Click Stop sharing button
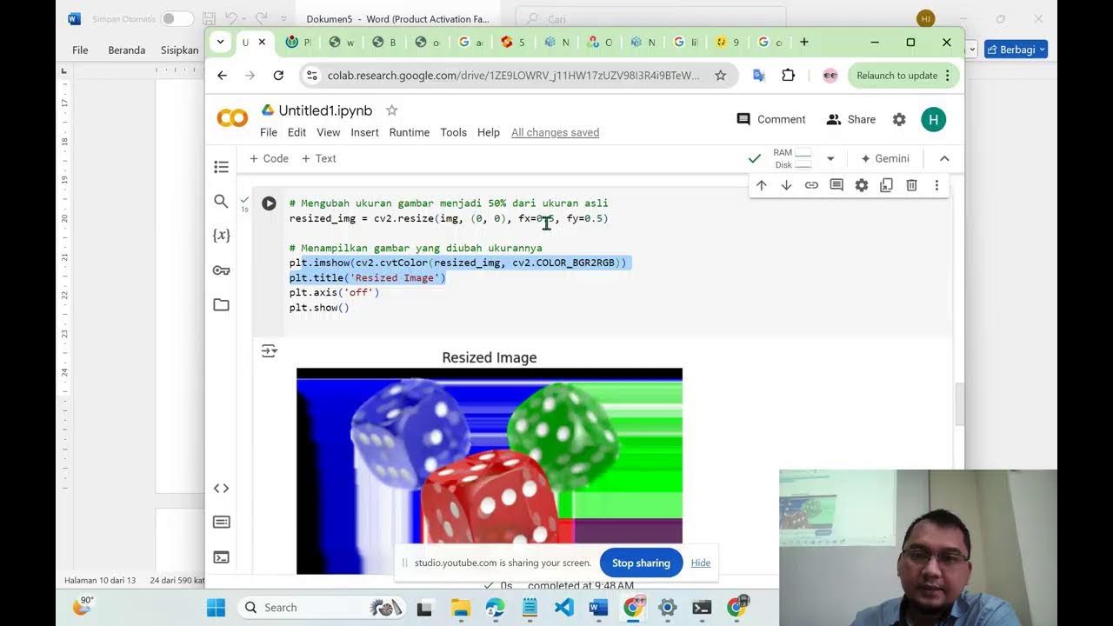This screenshot has height=626, width=1113. pyautogui.click(x=641, y=563)
